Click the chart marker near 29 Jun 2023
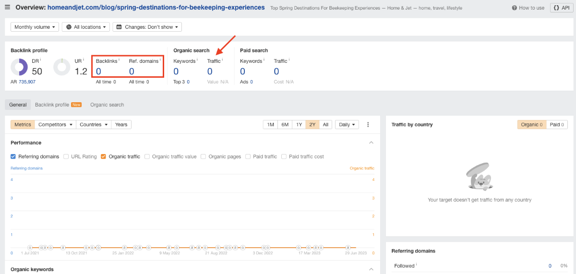This screenshot has width=576, height=274. coord(348,248)
